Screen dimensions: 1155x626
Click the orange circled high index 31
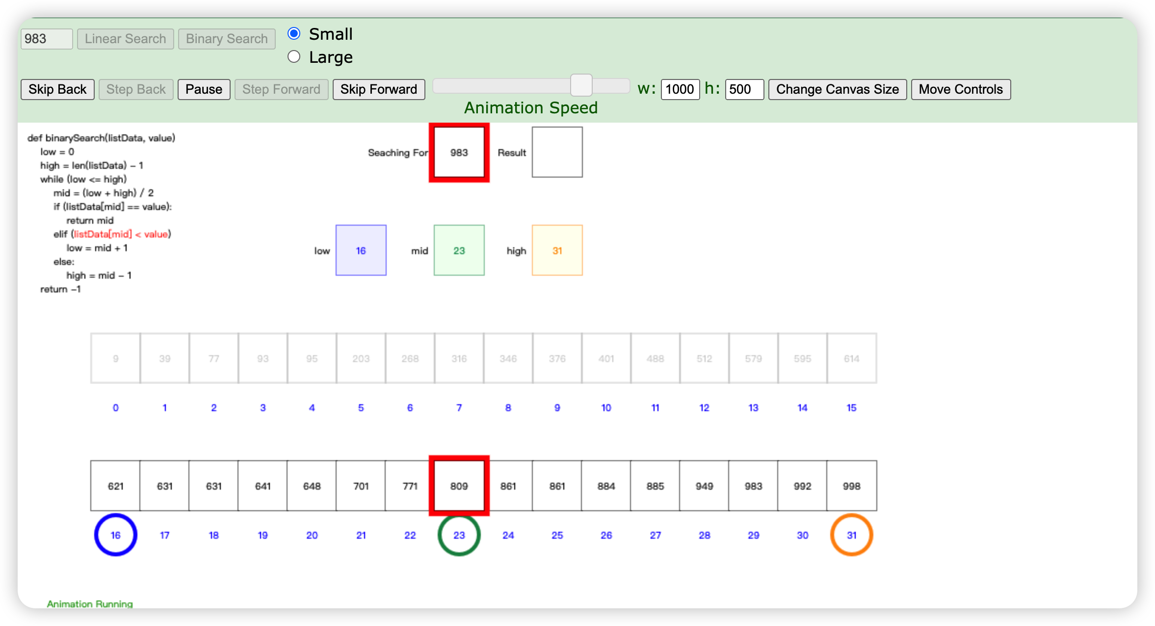coord(851,535)
